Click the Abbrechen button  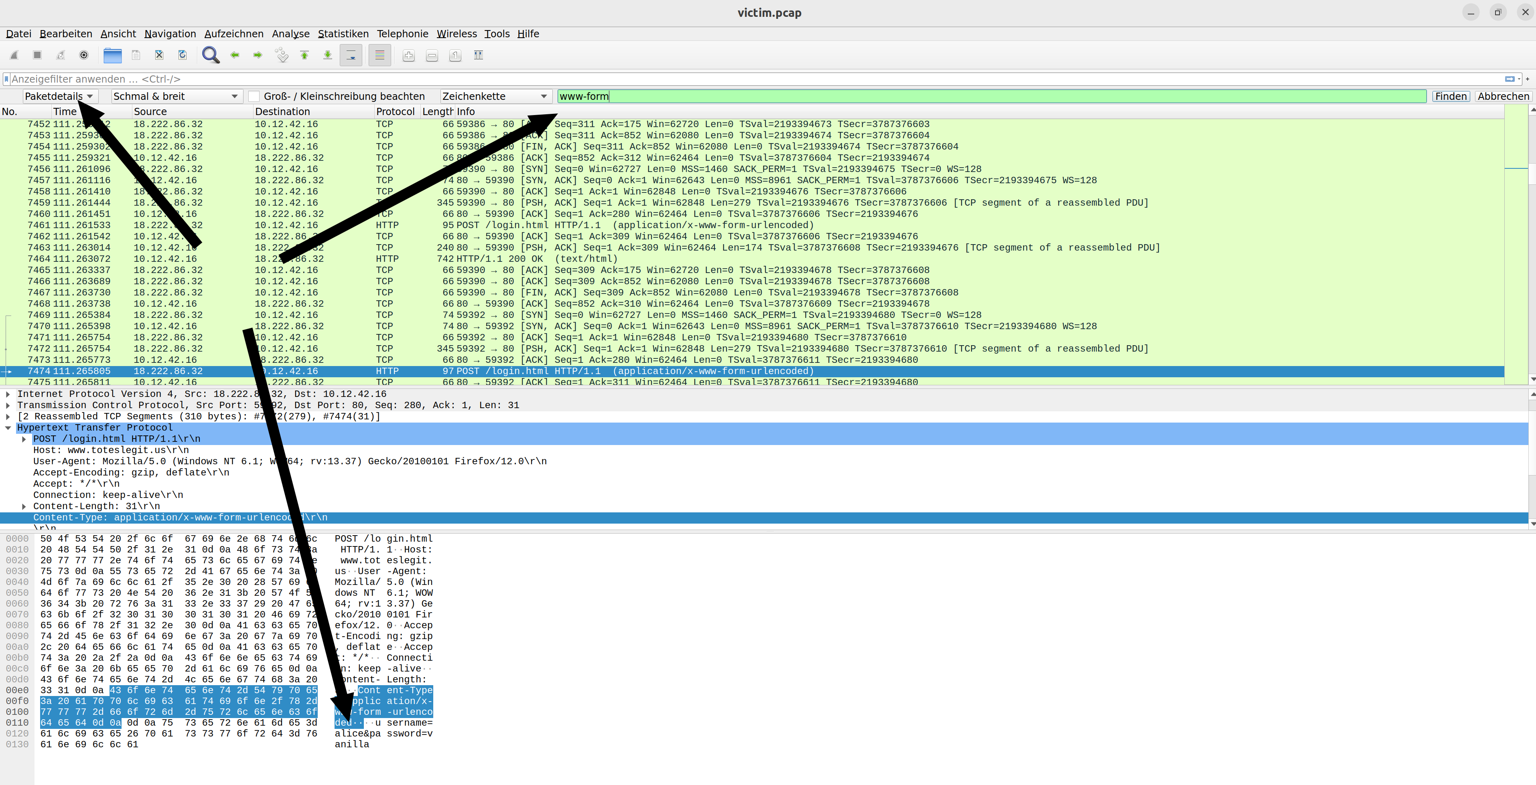click(x=1503, y=96)
